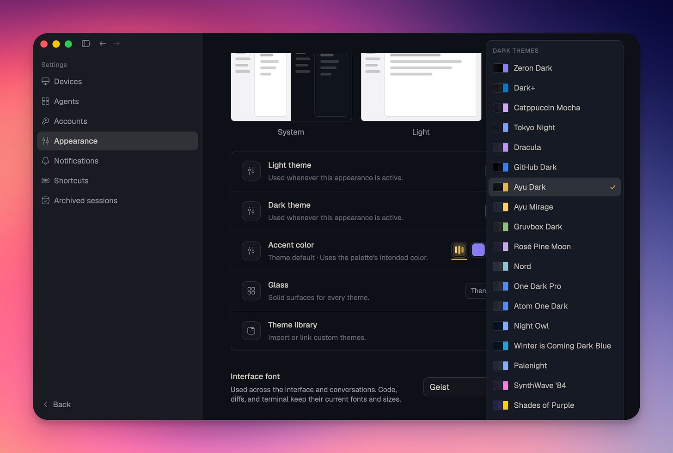
Task: Pick One Dark Pro theme
Action: (x=555, y=286)
